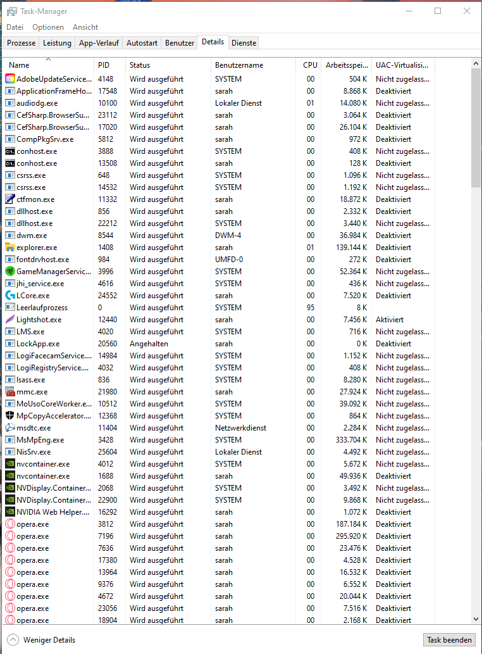Click the Aktiviert UAC cell for Lightshot
The width and height of the screenshot is (482, 654).
pos(390,320)
